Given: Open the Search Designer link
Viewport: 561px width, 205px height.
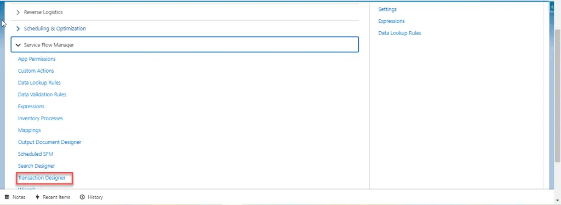Looking at the screenshot, I should tap(37, 166).
